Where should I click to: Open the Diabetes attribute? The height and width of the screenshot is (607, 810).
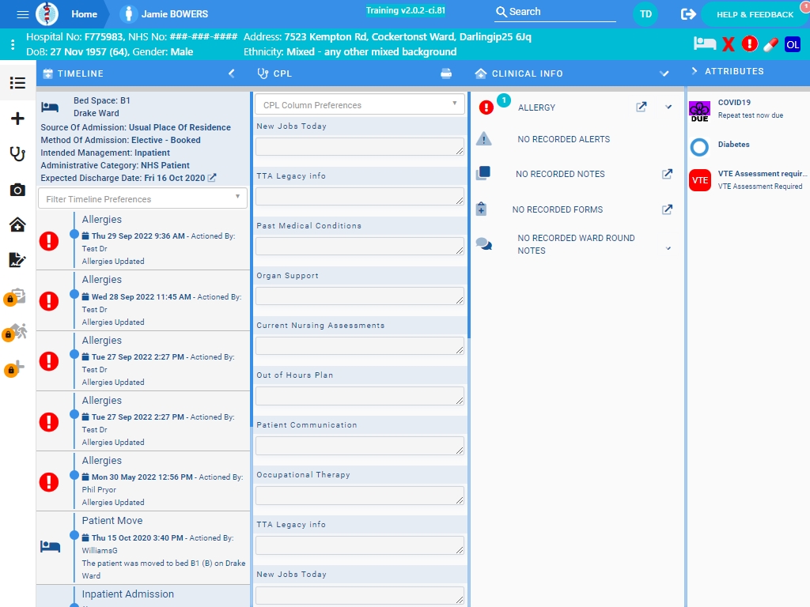coord(748,146)
